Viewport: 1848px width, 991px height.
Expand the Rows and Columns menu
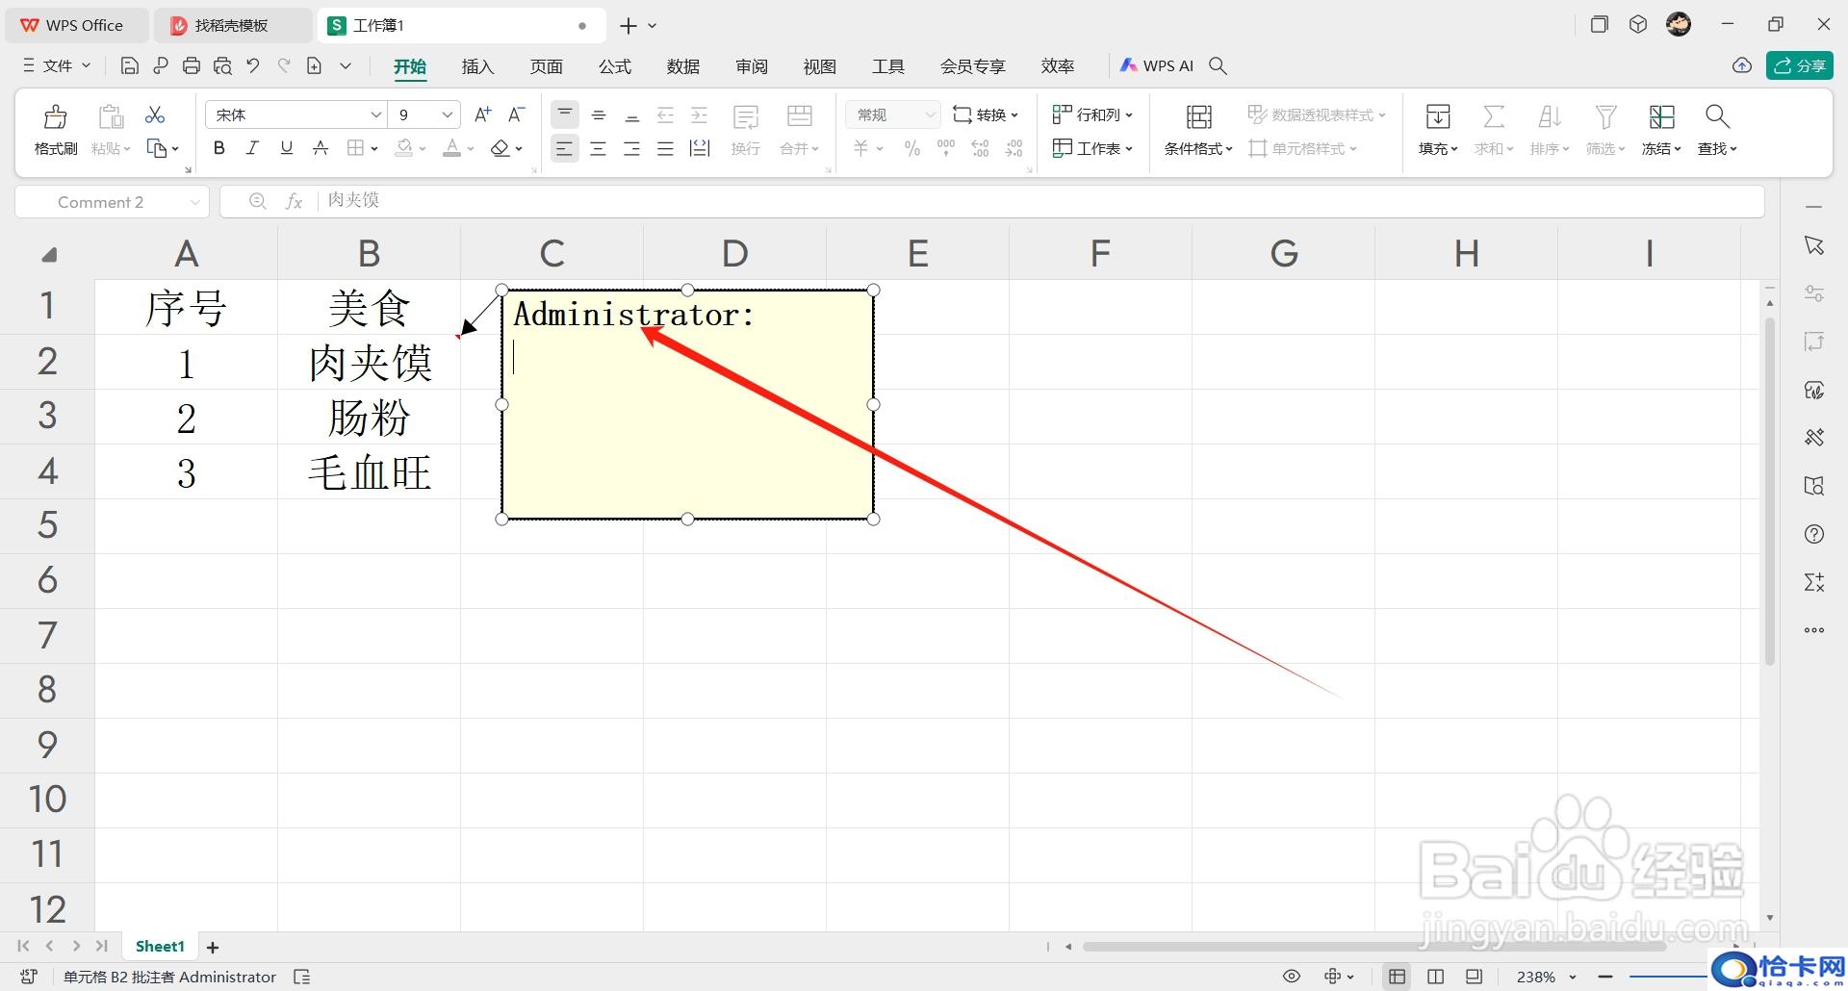[1092, 114]
